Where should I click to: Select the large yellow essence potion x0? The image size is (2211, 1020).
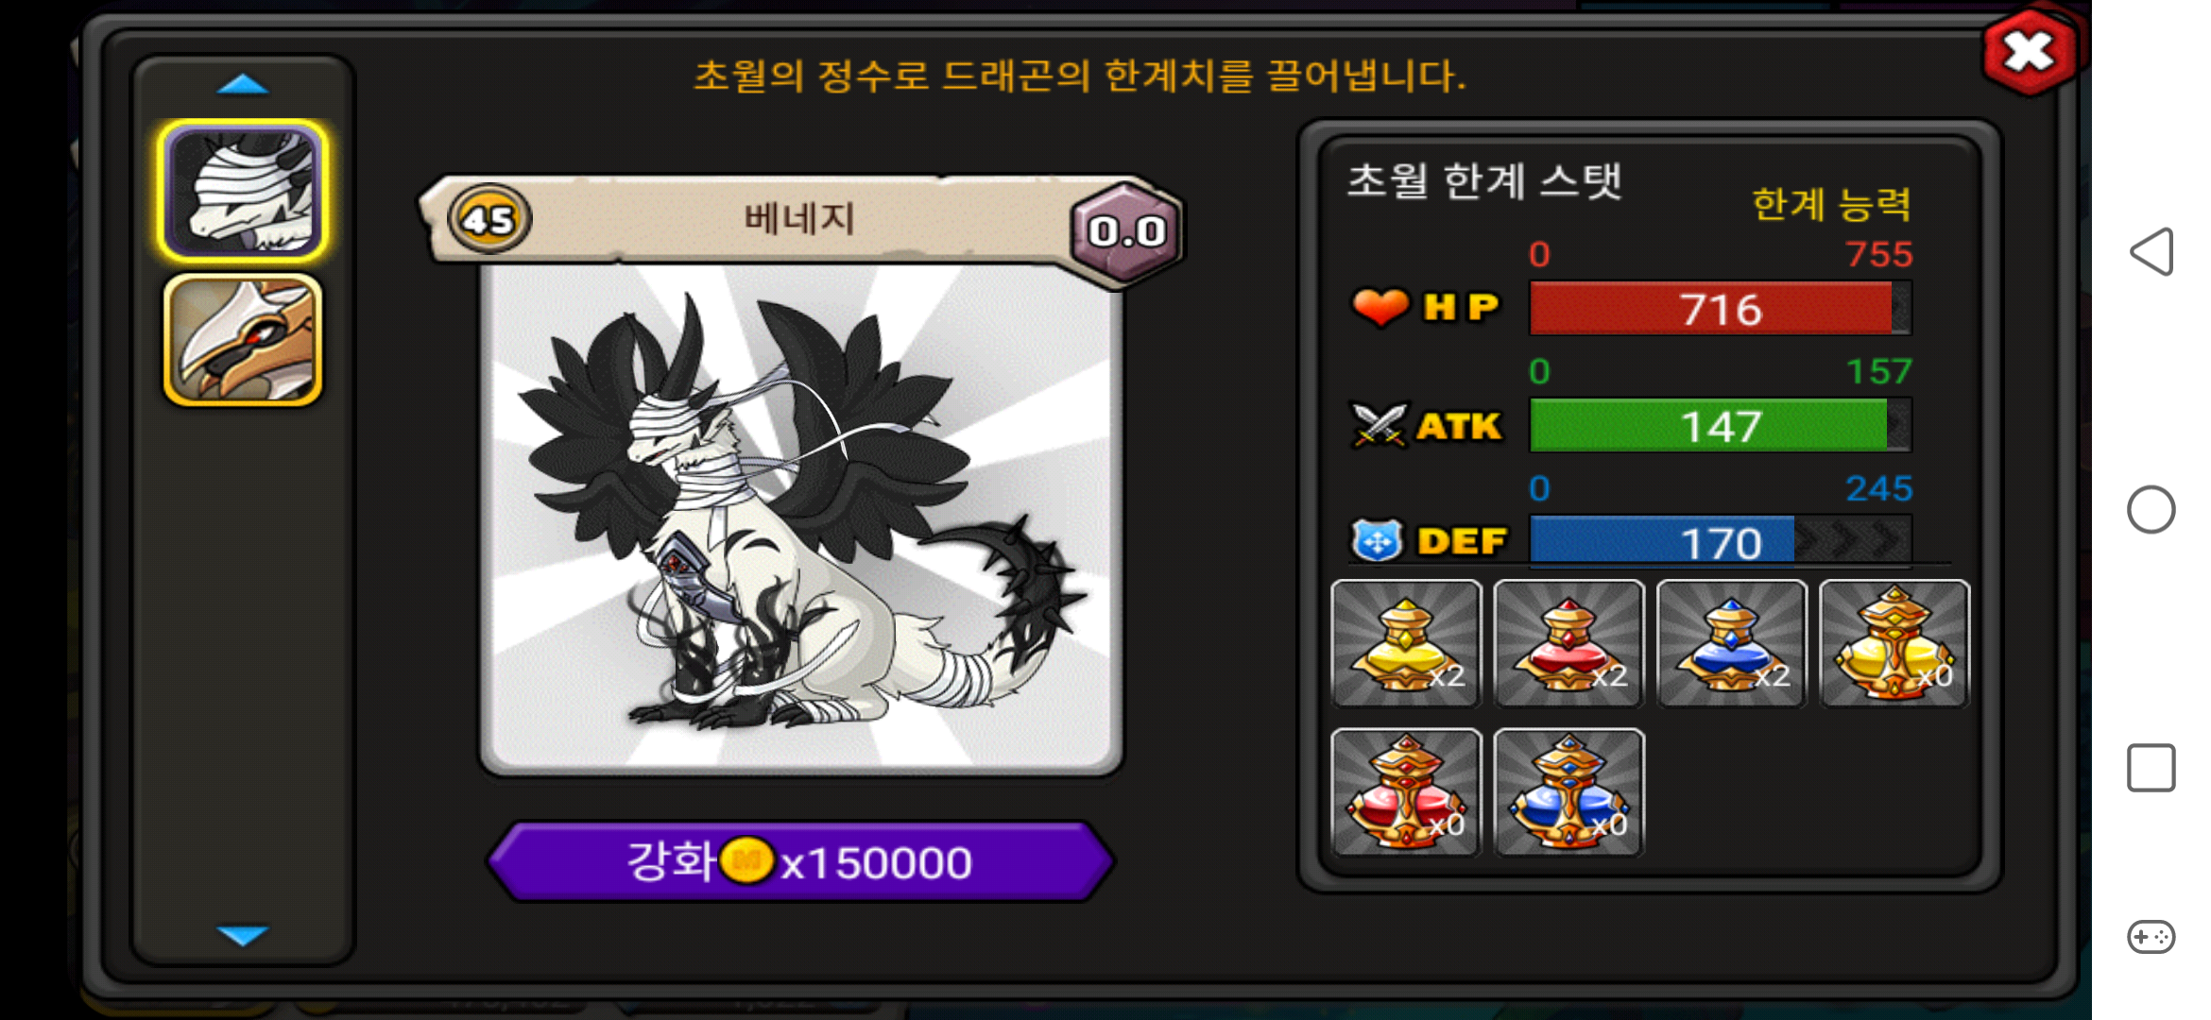(1894, 643)
